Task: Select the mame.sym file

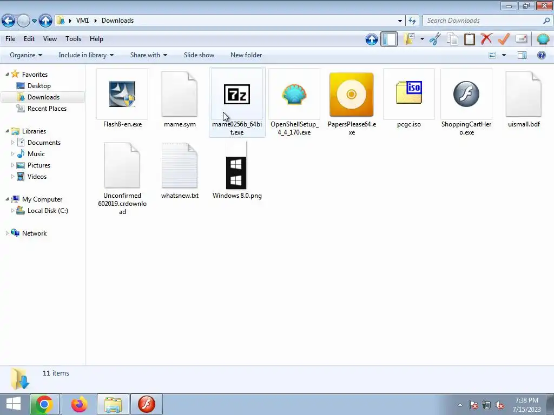Action: (180, 99)
